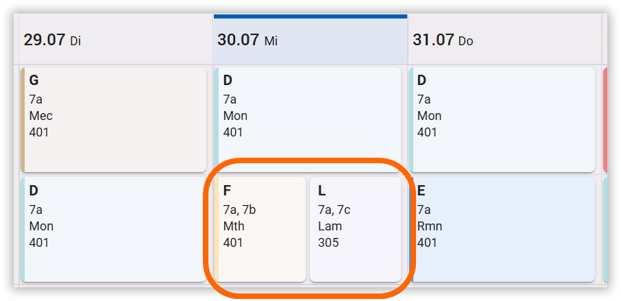The width and height of the screenshot is (621, 301).
Task: Open Tuesday's lower D lesson card
Action: click(114, 229)
